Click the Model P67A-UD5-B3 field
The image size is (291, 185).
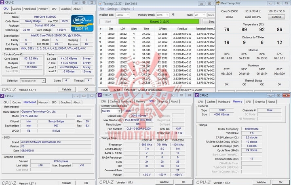click(x=43, y=116)
